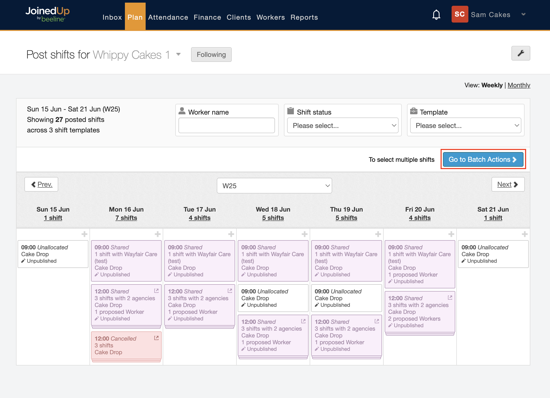Screen dimensions: 550x398
Task: Click the SC user avatar
Action: (x=460, y=14)
